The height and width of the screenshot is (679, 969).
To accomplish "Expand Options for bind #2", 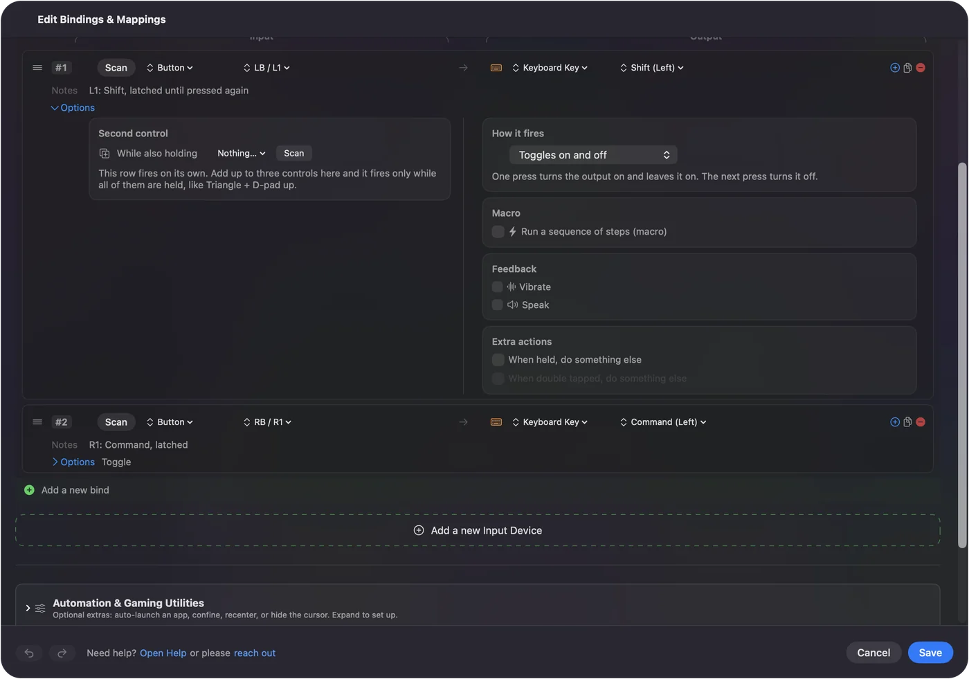I will click(73, 462).
